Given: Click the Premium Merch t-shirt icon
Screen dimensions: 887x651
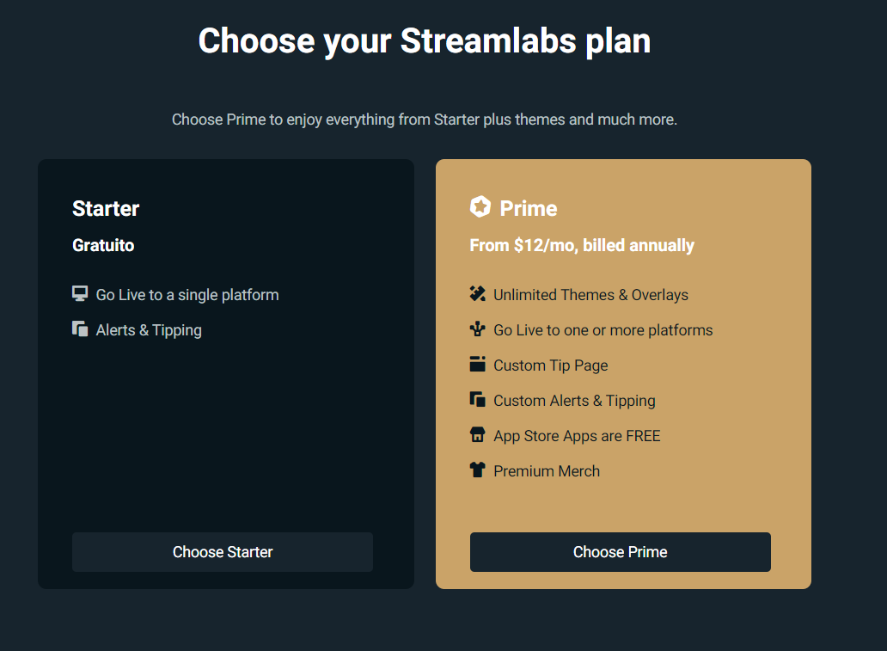Looking at the screenshot, I should click(477, 470).
